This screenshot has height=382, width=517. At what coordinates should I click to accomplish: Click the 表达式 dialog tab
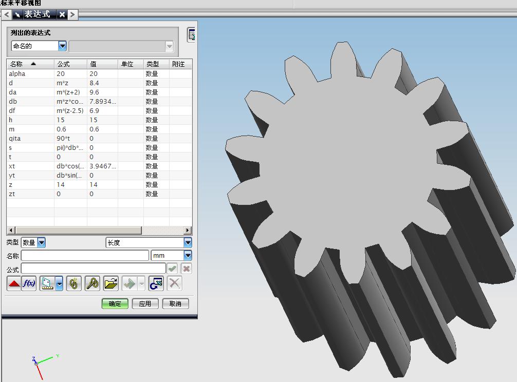point(37,14)
